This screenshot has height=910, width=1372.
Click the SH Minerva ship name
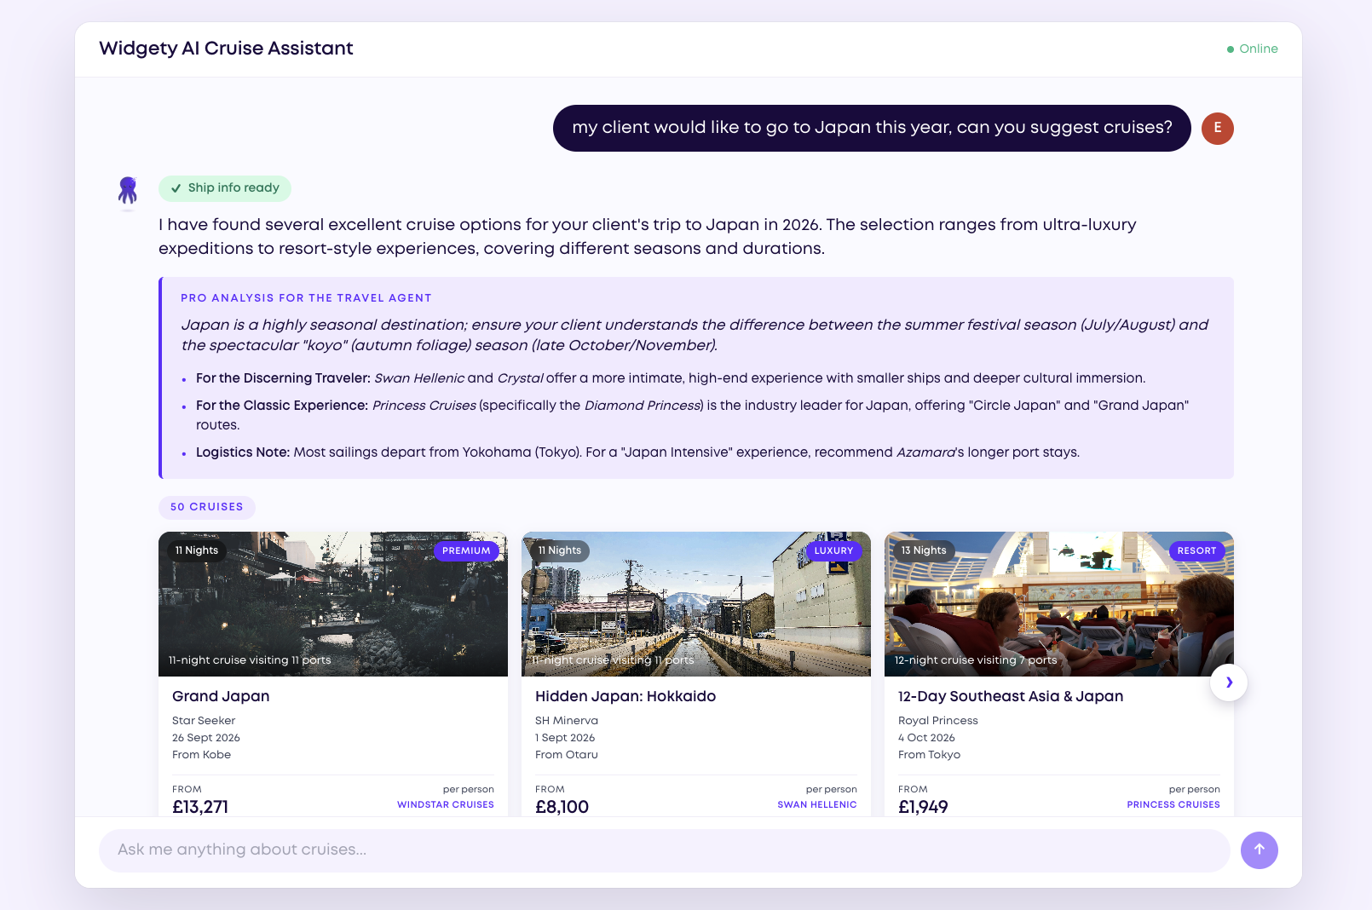(567, 721)
